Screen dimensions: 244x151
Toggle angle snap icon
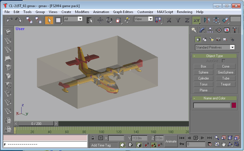[154, 145]
